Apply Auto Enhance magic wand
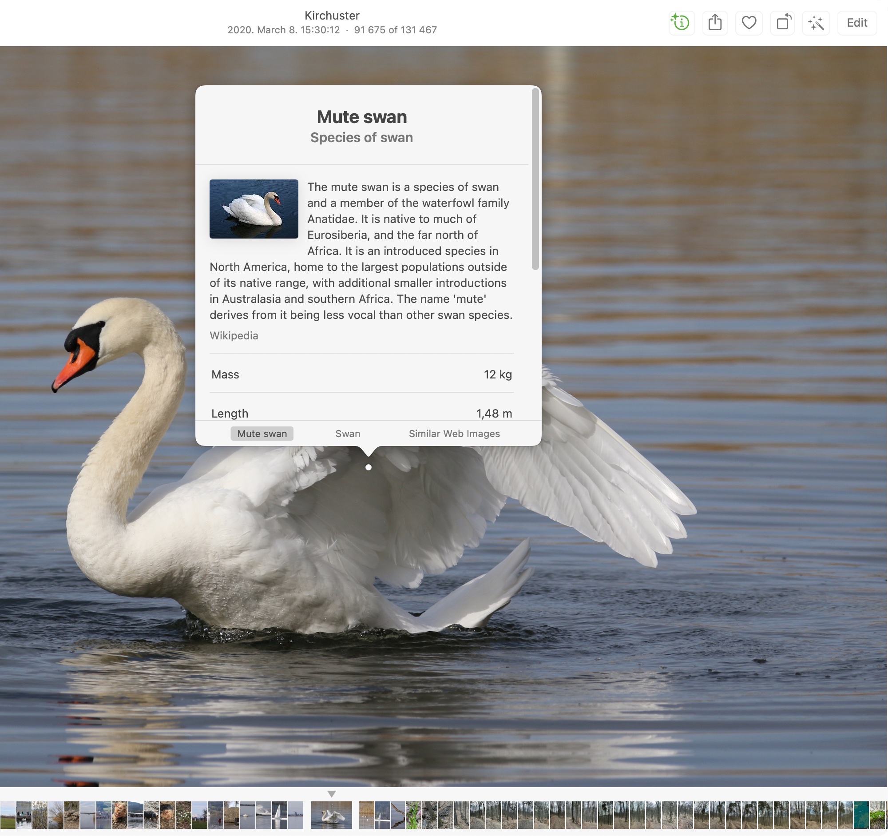Viewport: 888px width, 836px height. point(816,22)
